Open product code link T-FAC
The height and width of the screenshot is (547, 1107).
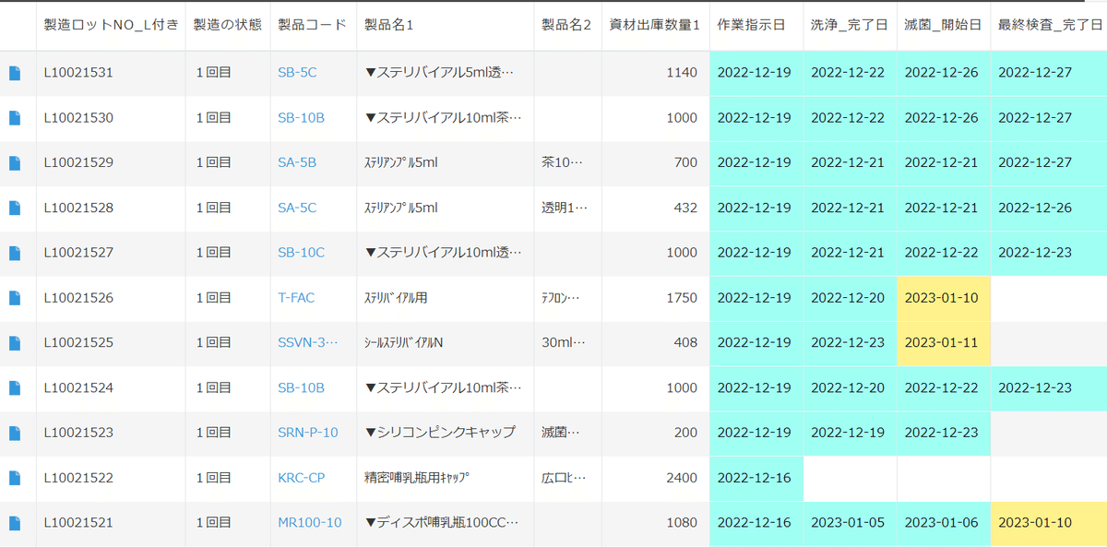(297, 298)
